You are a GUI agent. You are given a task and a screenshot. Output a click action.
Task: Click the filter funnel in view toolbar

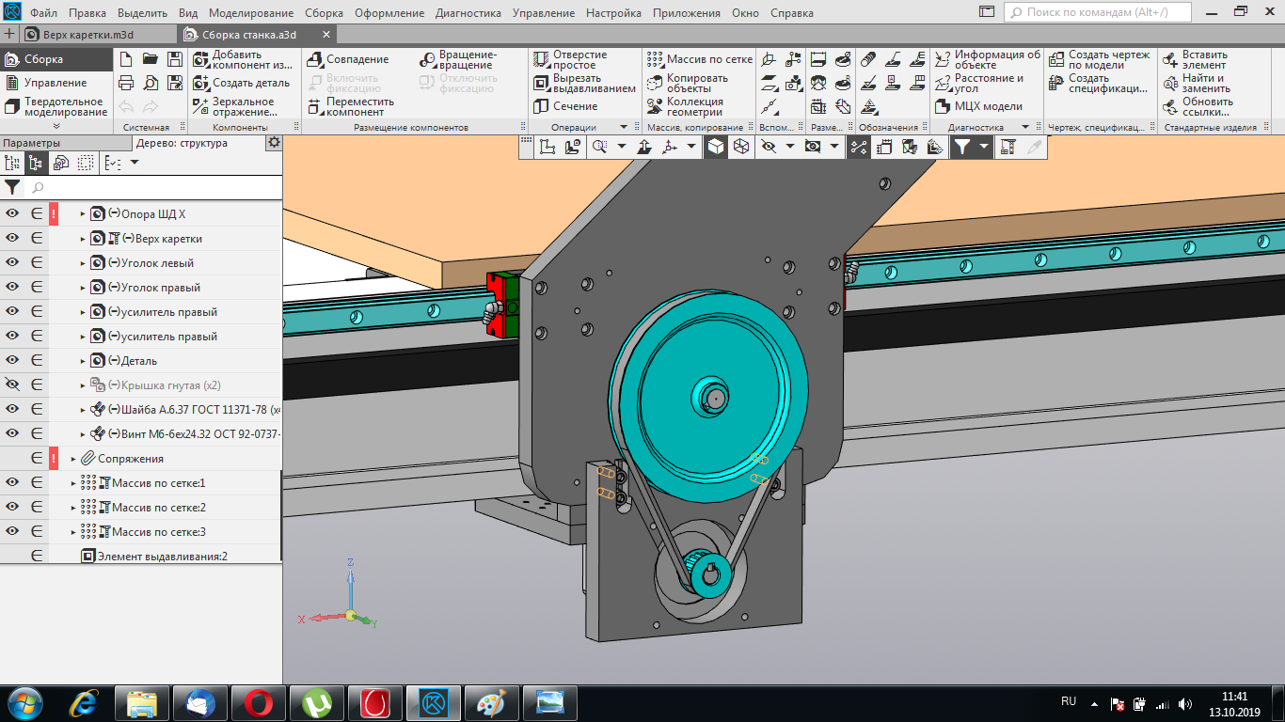(961, 147)
